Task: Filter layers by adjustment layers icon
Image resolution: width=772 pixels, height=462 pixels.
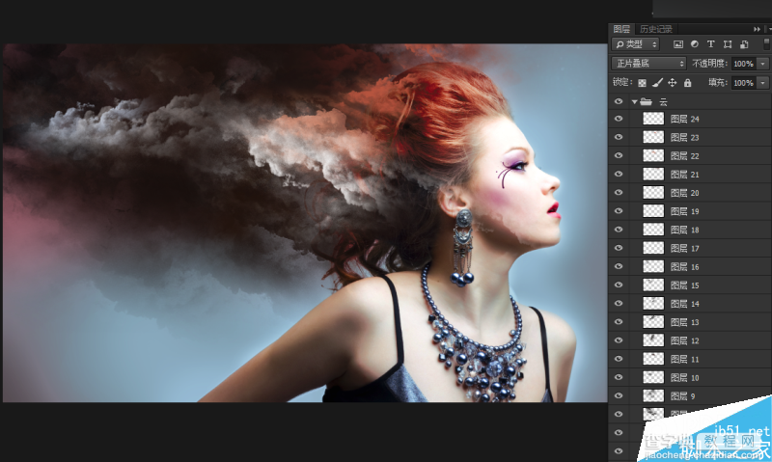Action: tap(694, 44)
